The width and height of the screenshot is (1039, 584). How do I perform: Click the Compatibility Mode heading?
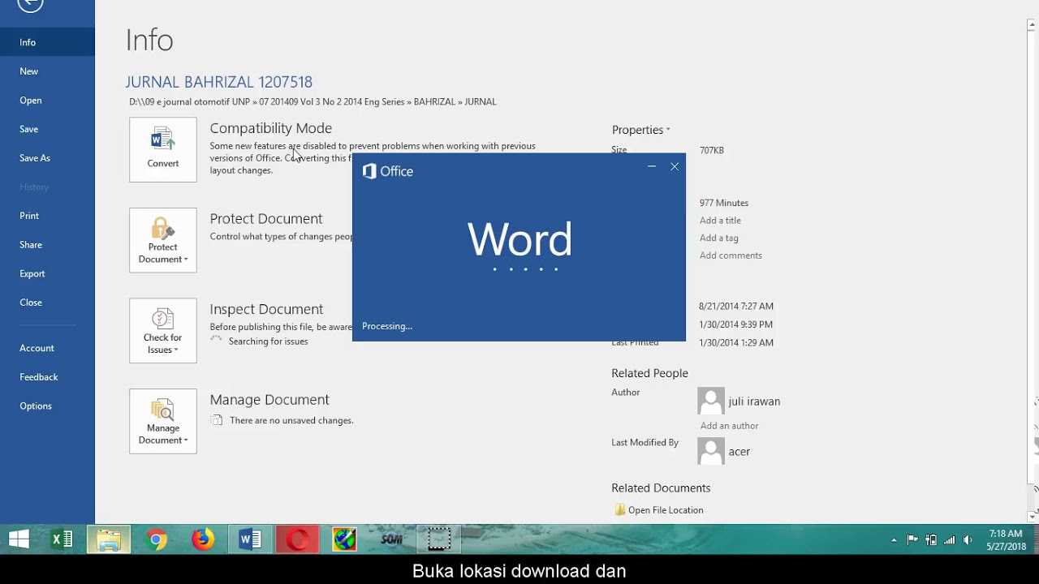tap(271, 128)
